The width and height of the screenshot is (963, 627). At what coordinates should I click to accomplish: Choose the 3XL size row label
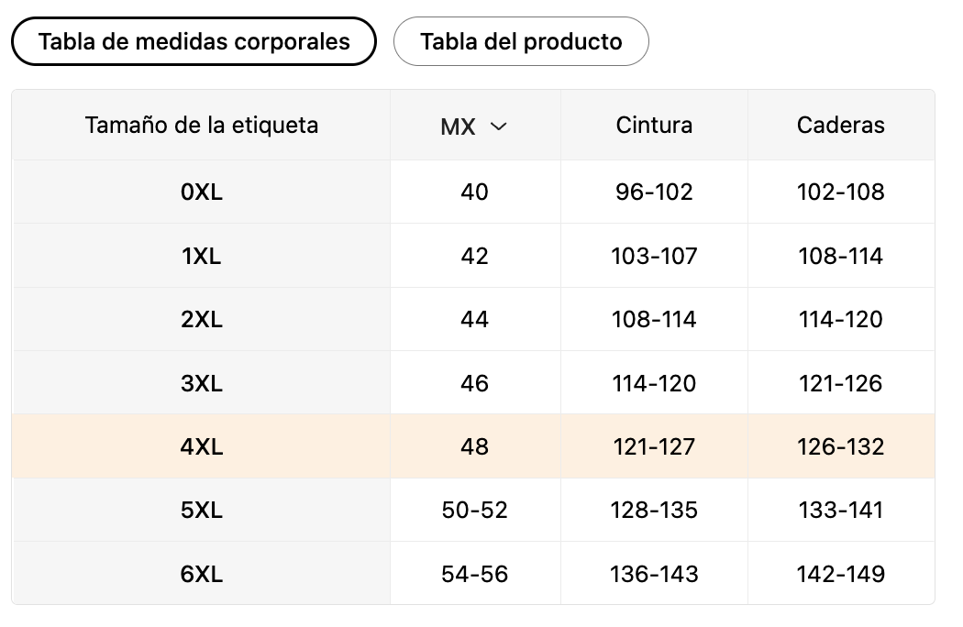(202, 383)
